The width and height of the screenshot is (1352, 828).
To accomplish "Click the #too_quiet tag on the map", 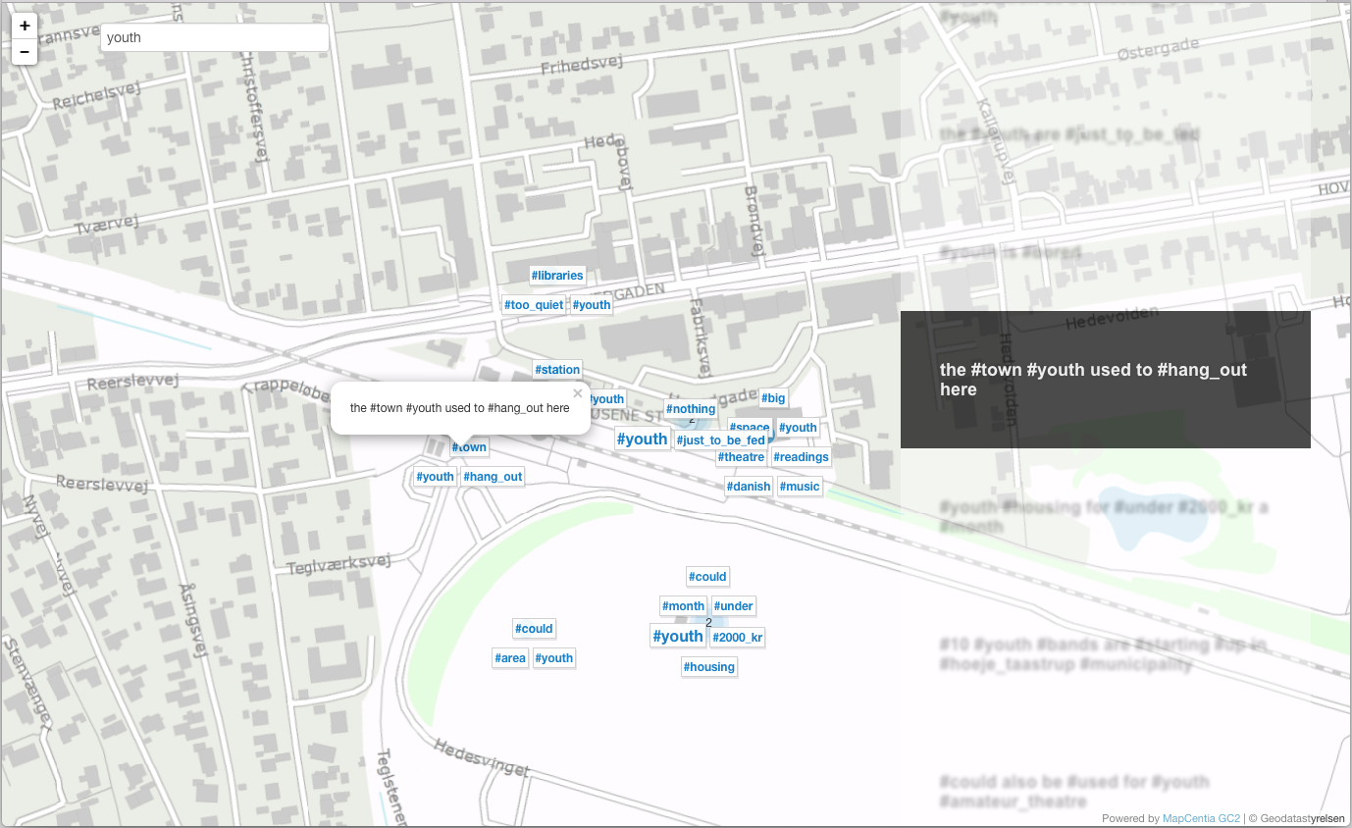I will tap(534, 305).
